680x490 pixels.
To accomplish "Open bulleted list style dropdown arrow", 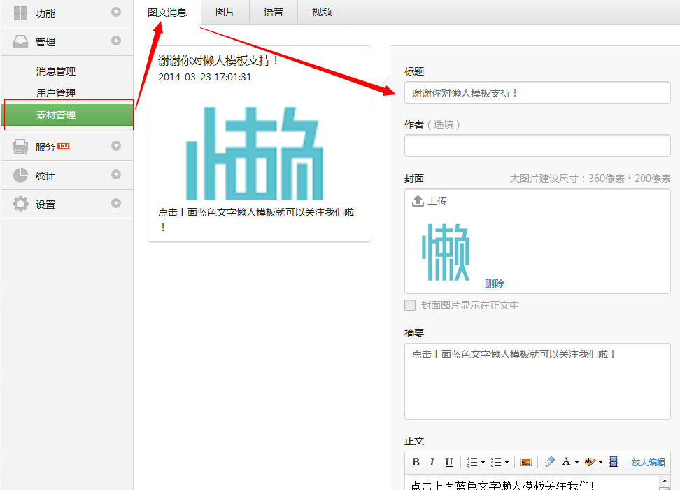I will (507, 463).
